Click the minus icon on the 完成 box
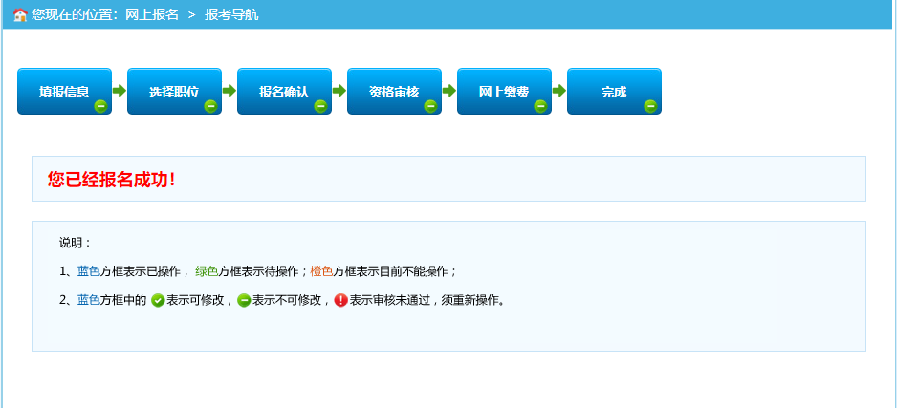Screen dimensions: 897x408 pyautogui.click(x=650, y=106)
